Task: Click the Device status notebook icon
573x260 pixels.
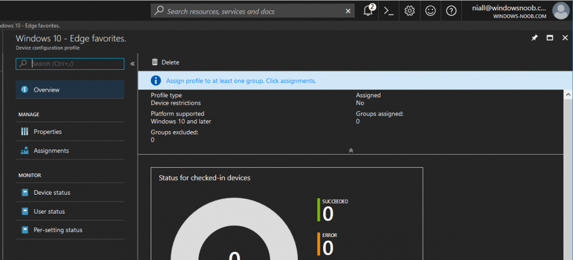Action: click(25, 192)
